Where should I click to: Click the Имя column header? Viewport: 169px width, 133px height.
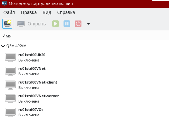coord(85,36)
